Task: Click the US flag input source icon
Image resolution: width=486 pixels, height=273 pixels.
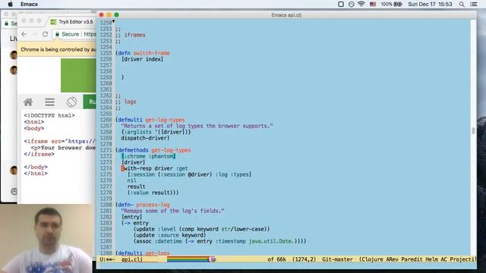Action: click(373, 4)
